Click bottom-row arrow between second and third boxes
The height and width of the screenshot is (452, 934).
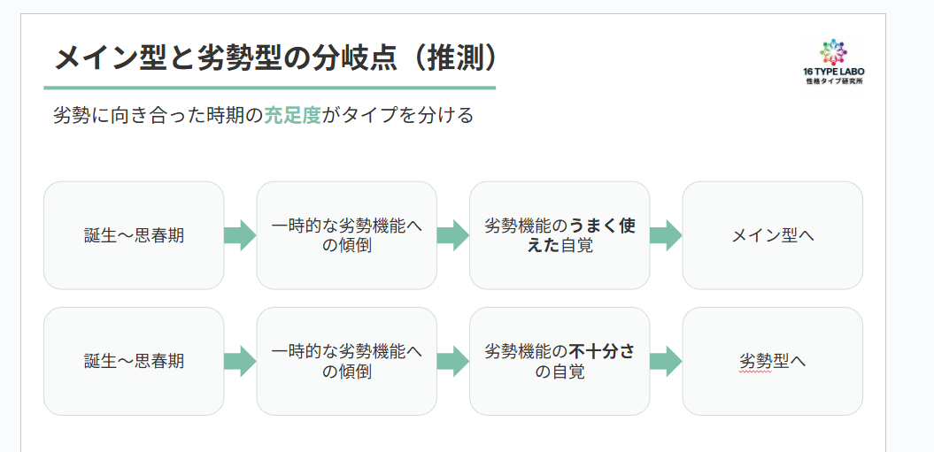point(452,361)
